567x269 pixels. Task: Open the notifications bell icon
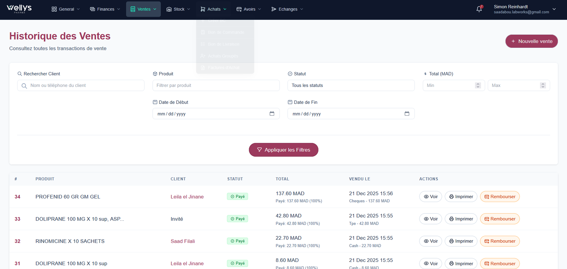tap(479, 9)
